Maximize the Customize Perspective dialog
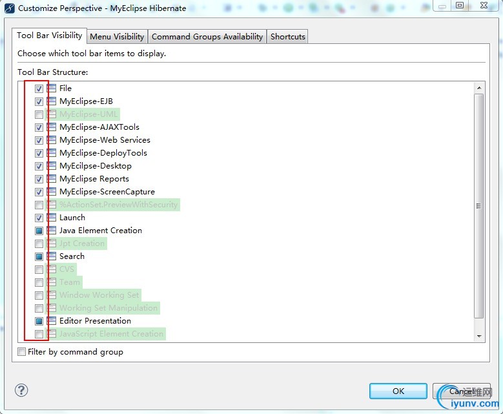Viewport: 503px width, 414px height. [x=460, y=5]
